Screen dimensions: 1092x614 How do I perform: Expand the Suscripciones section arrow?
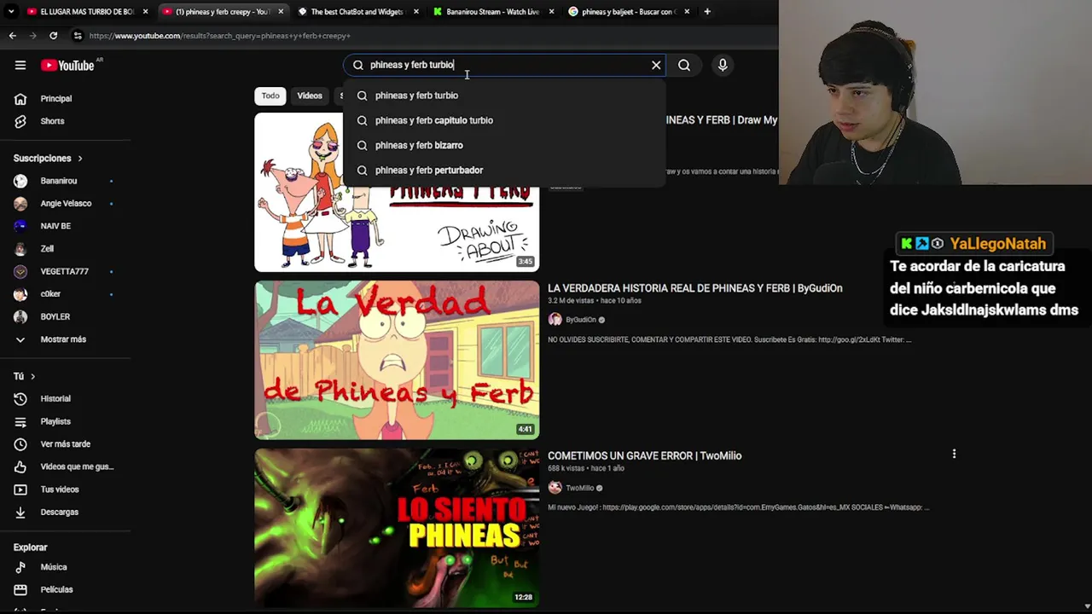click(80, 159)
